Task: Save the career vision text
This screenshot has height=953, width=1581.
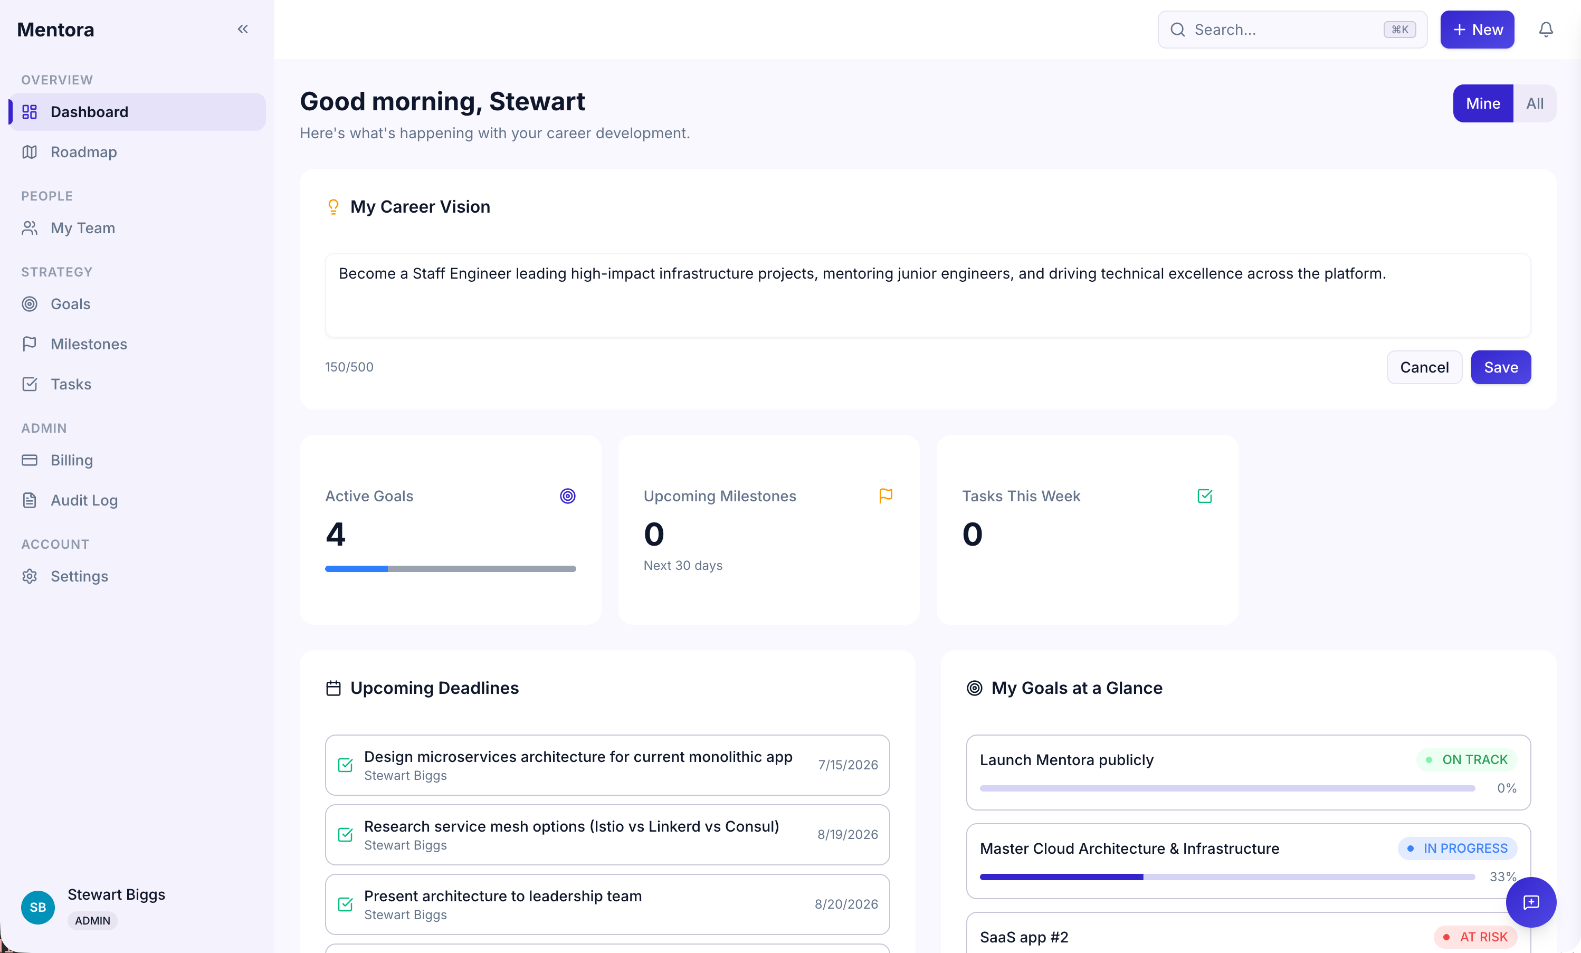Action: pos(1501,367)
